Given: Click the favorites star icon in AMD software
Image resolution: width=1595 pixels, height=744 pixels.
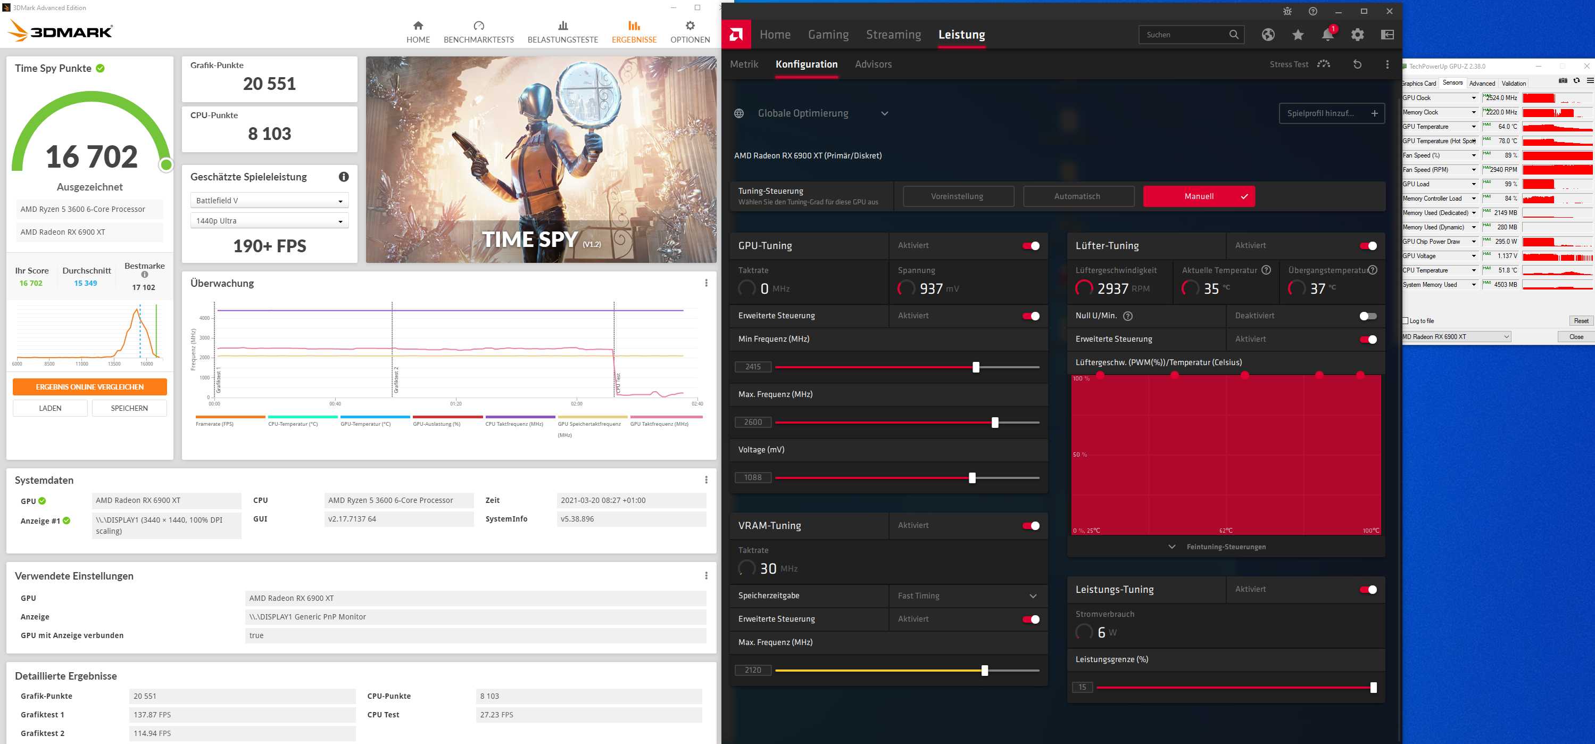Looking at the screenshot, I should 1298,35.
